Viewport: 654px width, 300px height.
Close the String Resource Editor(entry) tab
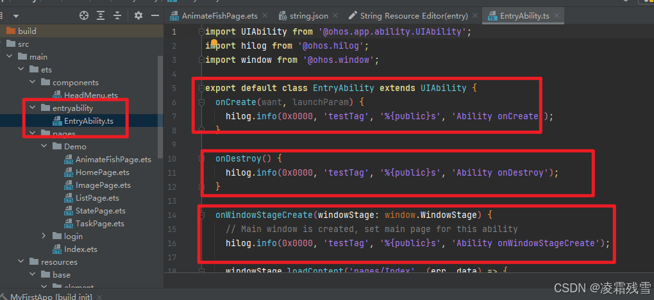[474, 16]
